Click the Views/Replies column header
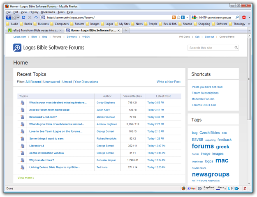This screenshot has width=257, height=197. pos(132,96)
